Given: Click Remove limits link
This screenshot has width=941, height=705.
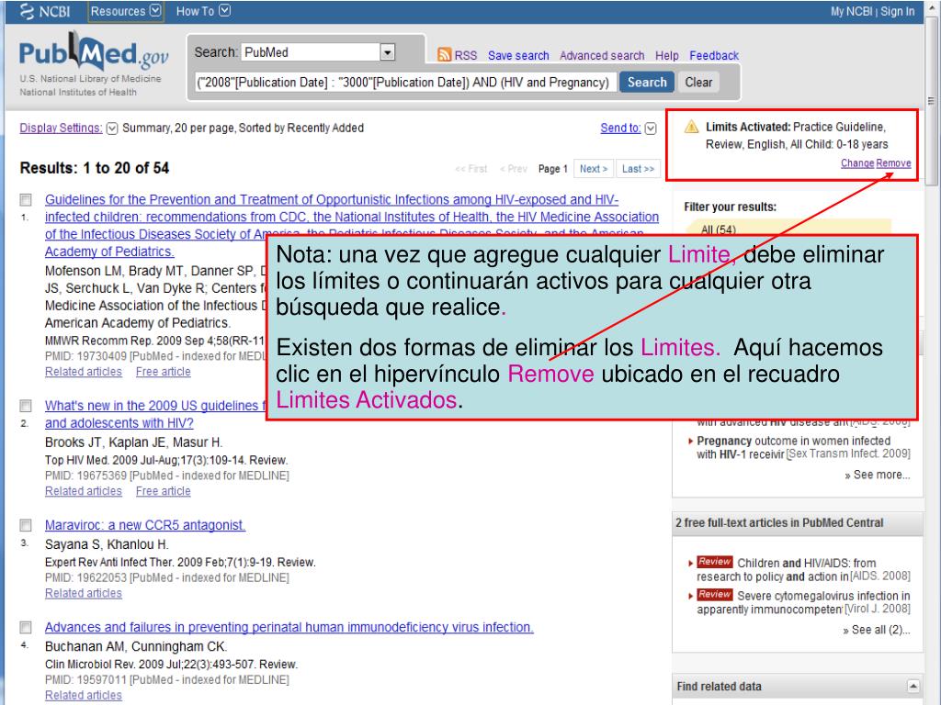Looking at the screenshot, I should 893,163.
